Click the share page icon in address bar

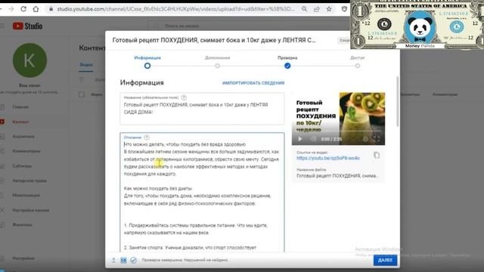pyautogui.click(x=317, y=9)
